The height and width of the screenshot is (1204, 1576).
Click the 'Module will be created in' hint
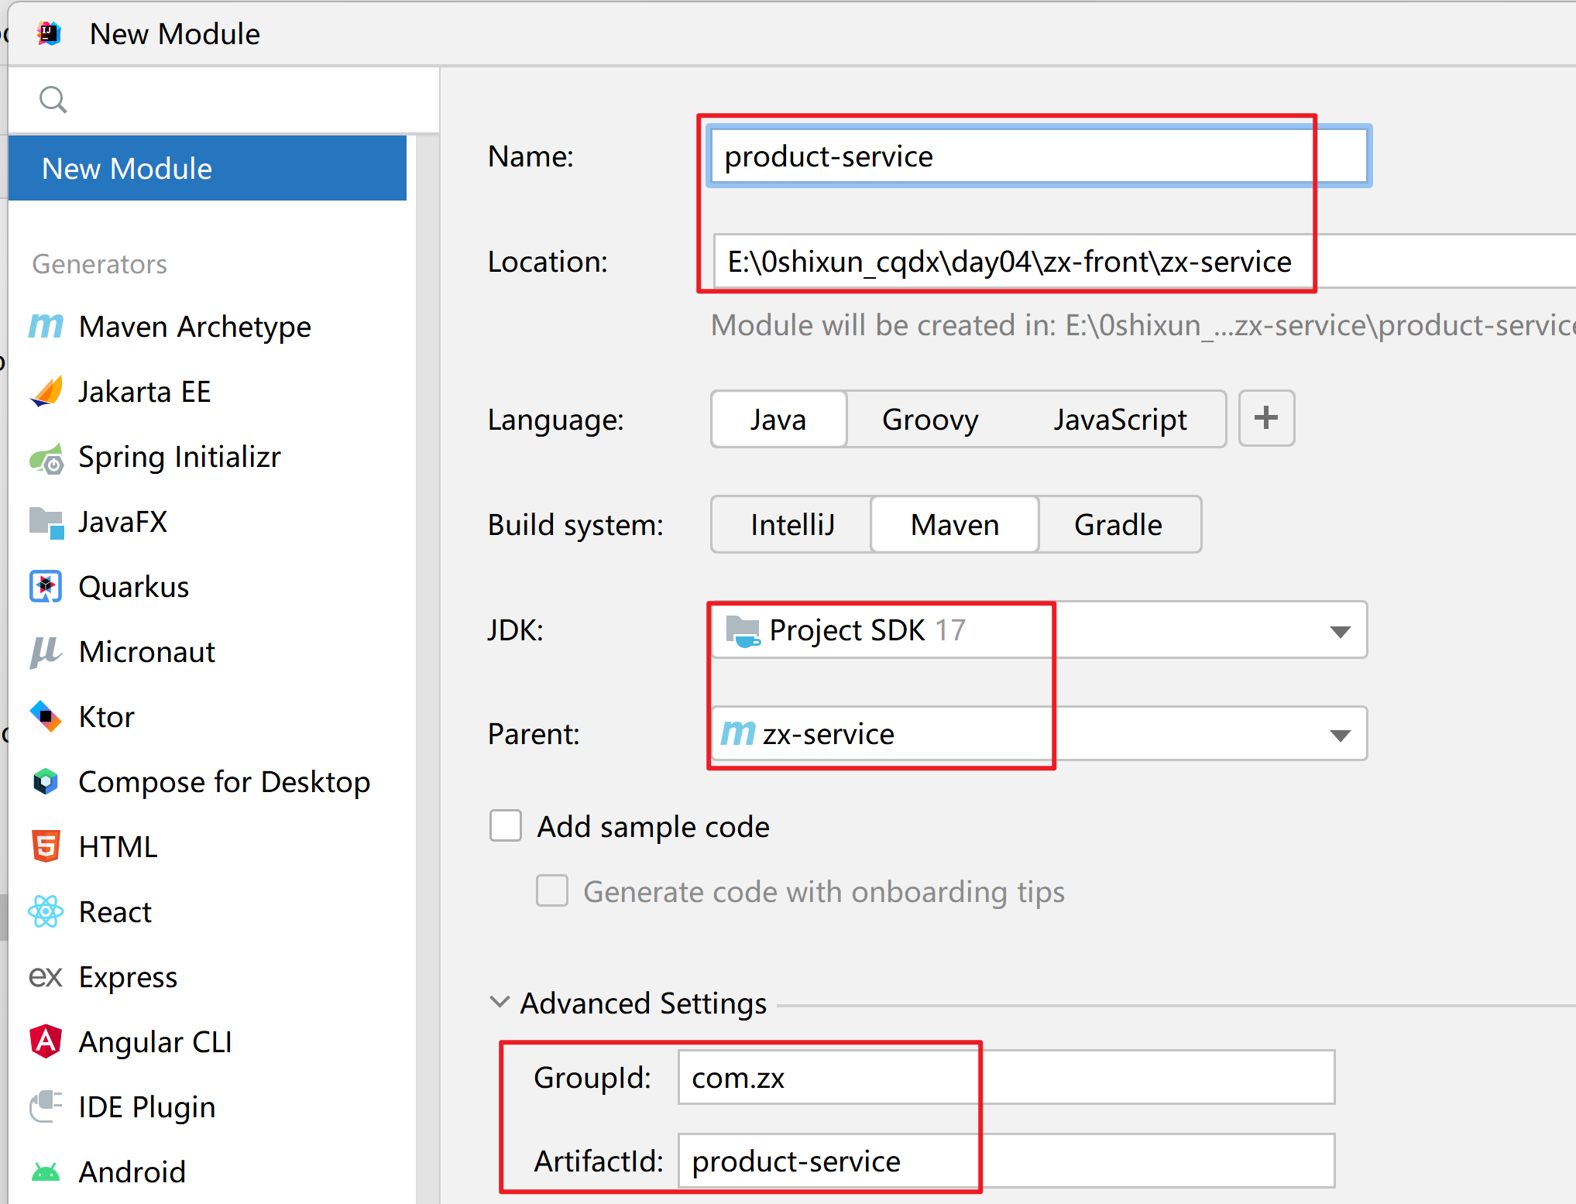point(1143,325)
